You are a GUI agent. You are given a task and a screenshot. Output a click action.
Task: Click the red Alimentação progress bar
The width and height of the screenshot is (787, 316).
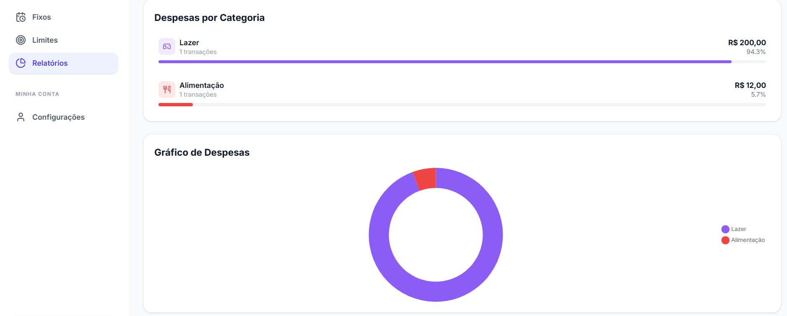176,105
